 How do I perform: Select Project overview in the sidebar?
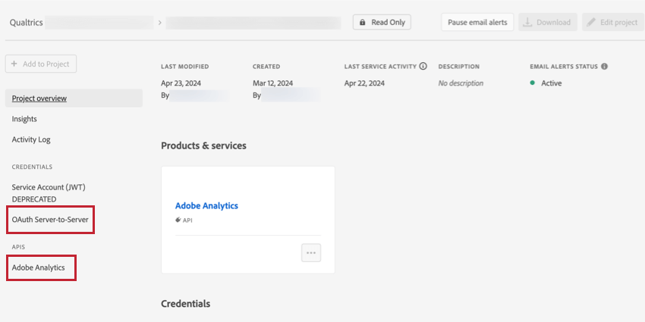coord(39,98)
